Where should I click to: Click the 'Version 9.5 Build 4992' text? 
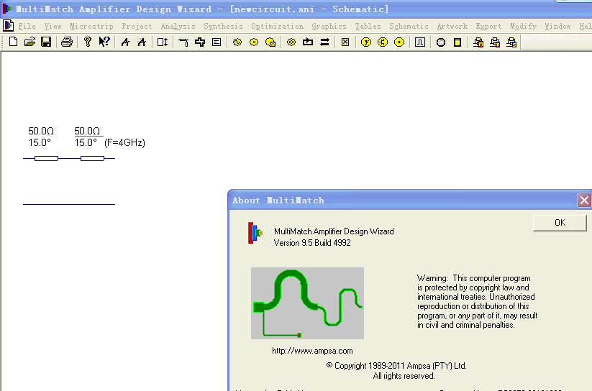(x=312, y=243)
